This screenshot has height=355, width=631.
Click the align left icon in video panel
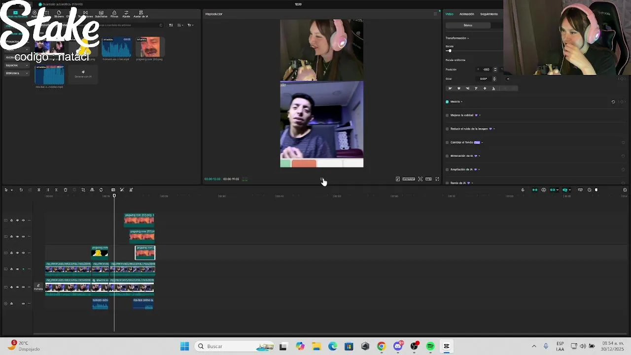point(450,88)
